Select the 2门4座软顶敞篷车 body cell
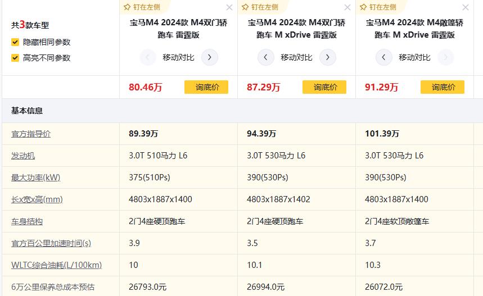The image size is (483, 296). point(414,221)
